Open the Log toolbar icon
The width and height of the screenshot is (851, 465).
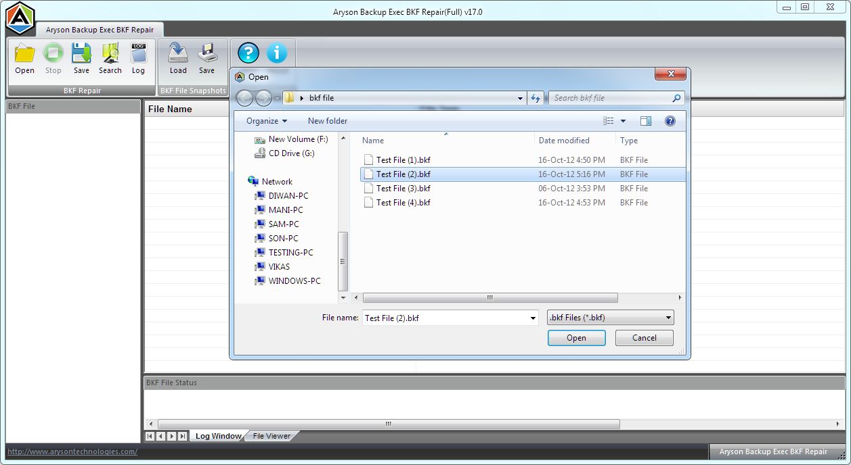click(138, 58)
